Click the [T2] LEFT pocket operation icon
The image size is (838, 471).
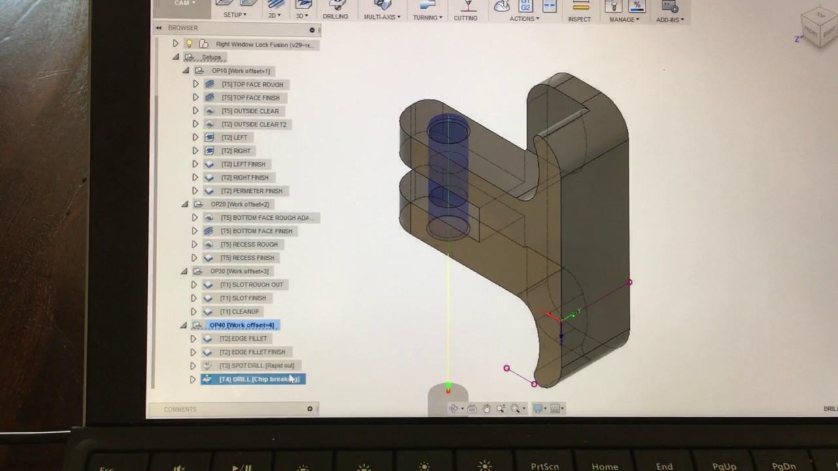[209, 137]
